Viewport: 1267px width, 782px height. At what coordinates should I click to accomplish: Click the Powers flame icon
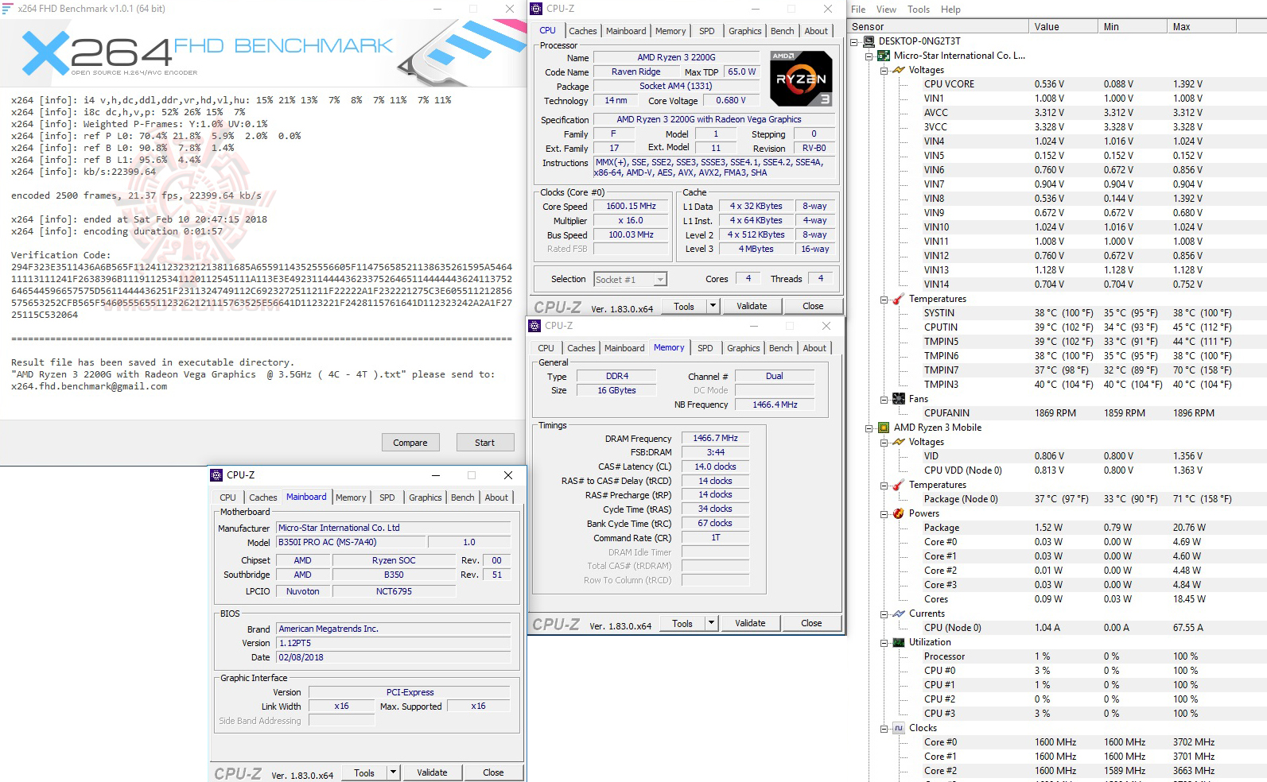coord(899,513)
